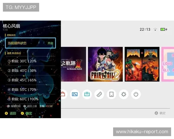The width and height of the screenshot is (174, 139).
Task: Click the 主板 temperature reading 43.56
Action: click(x=46, y=106)
